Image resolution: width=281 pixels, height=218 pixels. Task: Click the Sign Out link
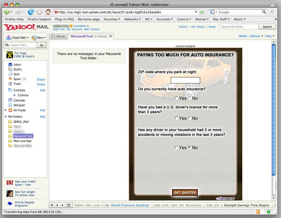coord(59,29)
